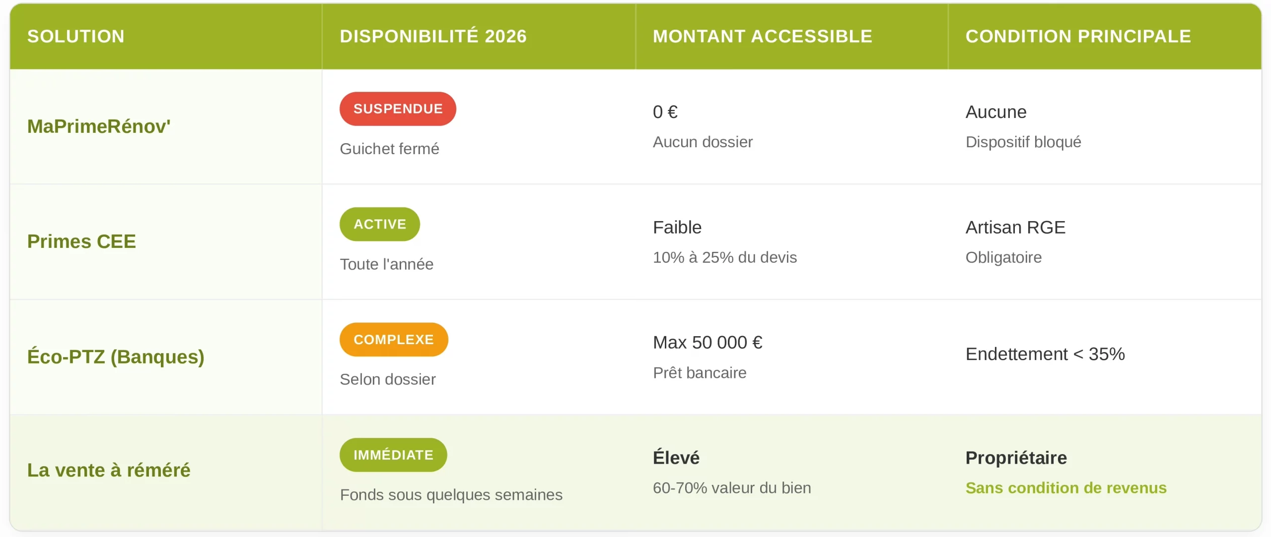
Task: Select the Fonds sous quelques semaines text
Action: 451,495
